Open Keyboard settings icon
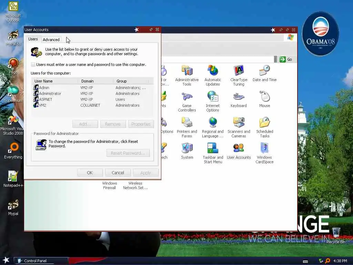The image size is (353, 265). coord(239,99)
